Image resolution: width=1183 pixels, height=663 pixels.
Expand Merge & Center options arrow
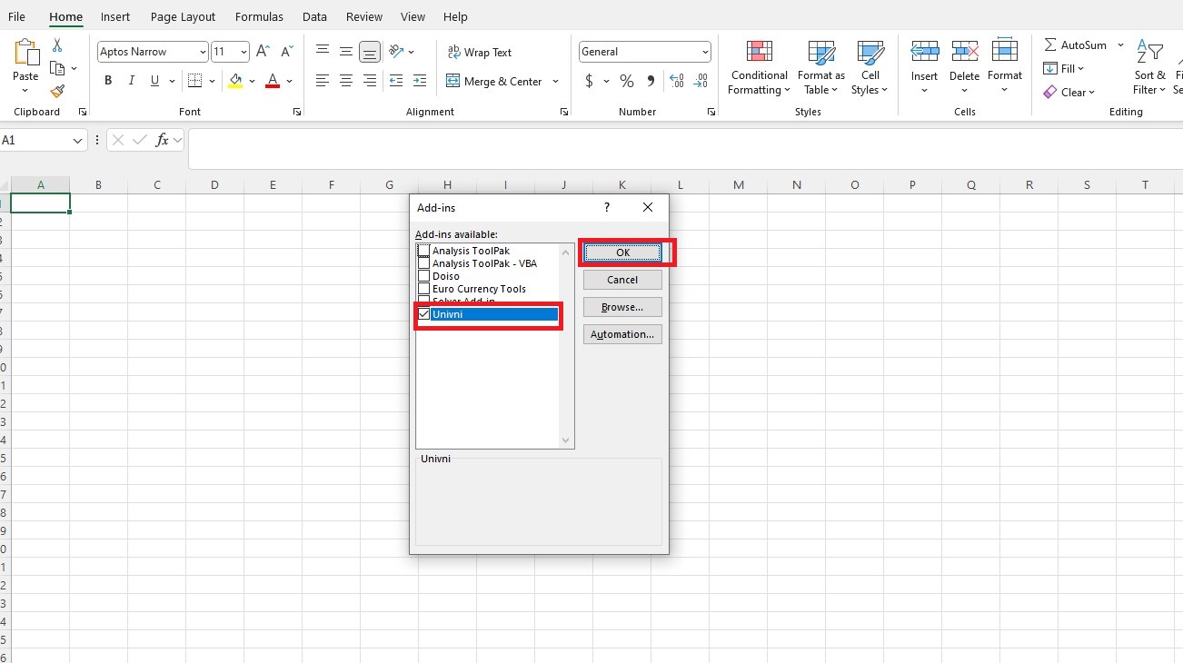tap(555, 81)
